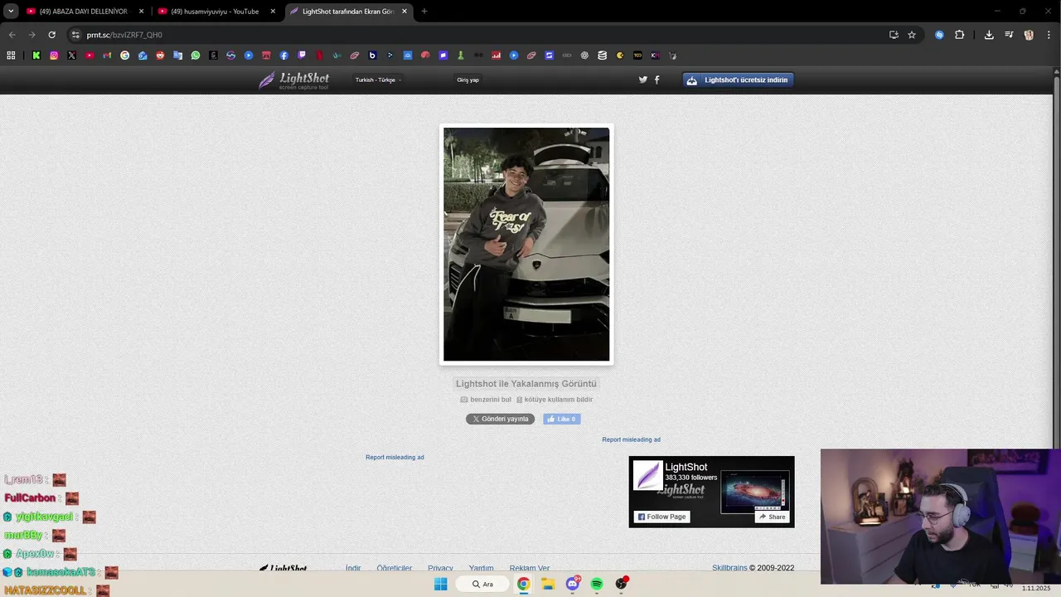1061x597 pixels.
Task: Open the Twitch bookmark icon
Action: click(302, 56)
